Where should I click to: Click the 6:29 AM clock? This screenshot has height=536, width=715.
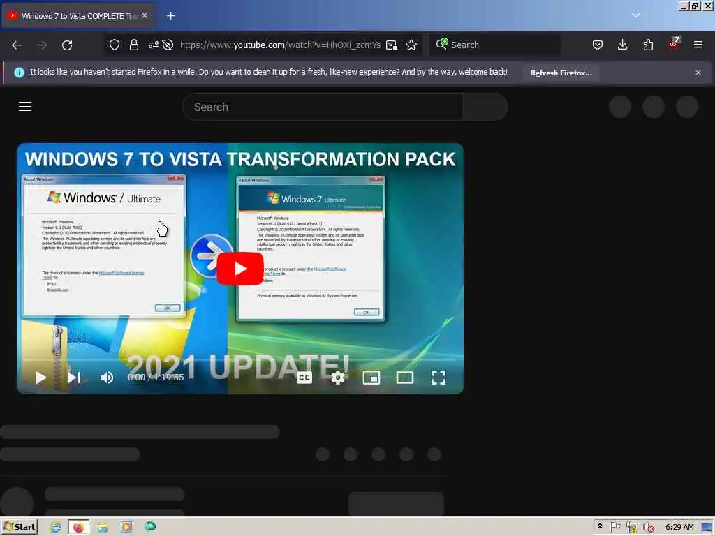pos(679,527)
